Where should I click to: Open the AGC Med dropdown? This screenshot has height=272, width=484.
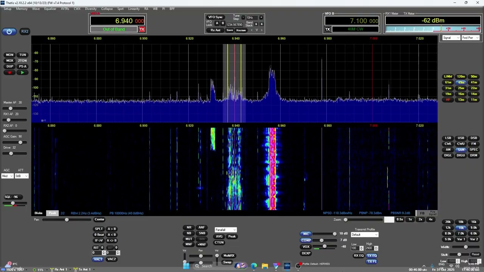pyautogui.click(x=8, y=176)
